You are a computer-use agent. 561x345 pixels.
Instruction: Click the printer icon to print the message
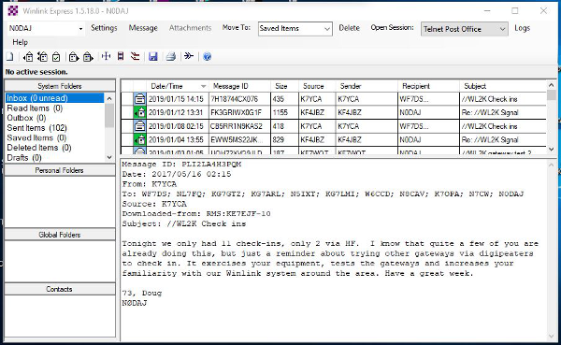[171, 56]
